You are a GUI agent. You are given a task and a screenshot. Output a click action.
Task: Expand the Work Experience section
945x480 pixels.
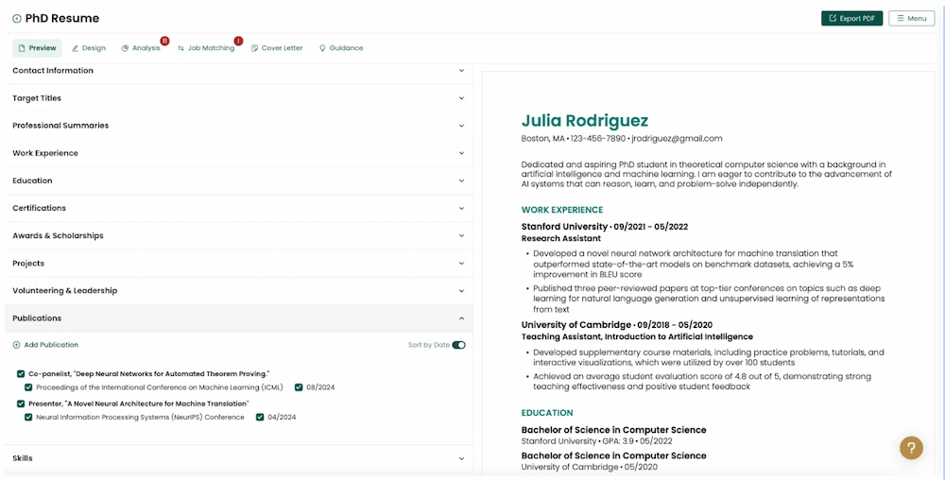click(239, 153)
